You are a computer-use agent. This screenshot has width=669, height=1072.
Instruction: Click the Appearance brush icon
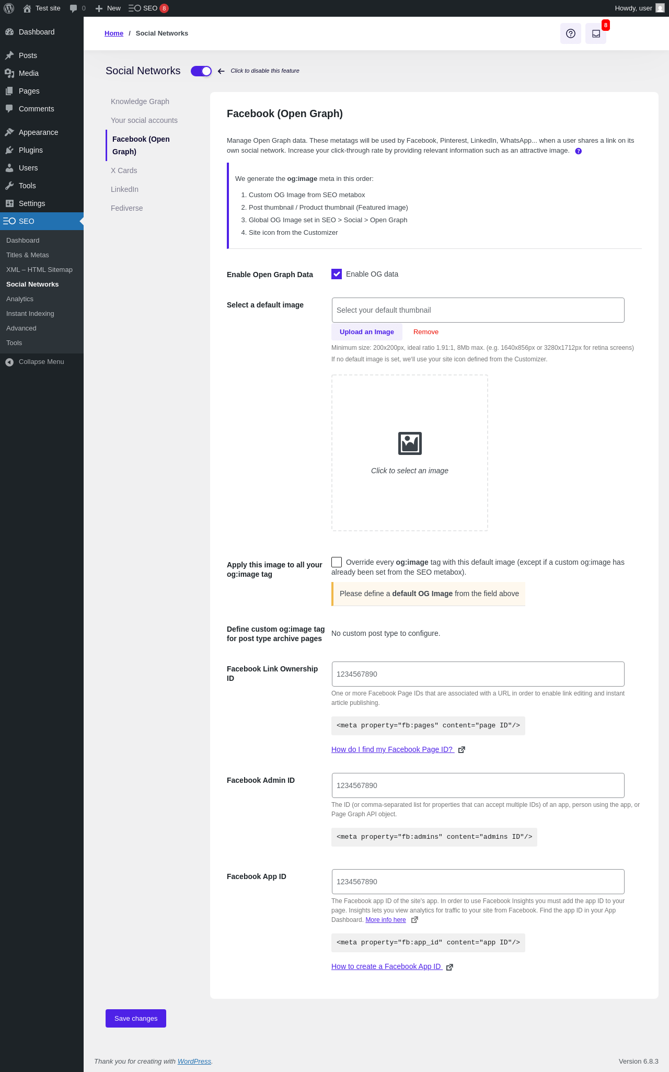[x=9, y=132]
